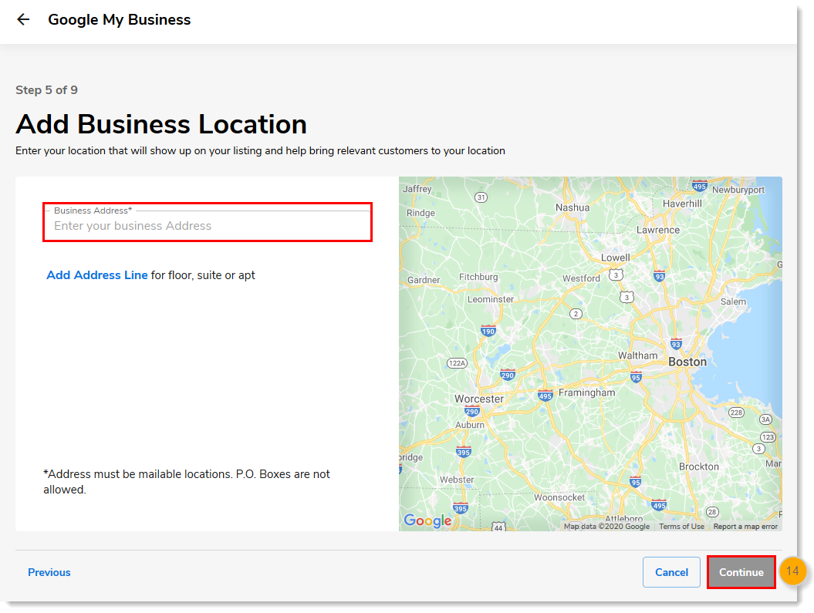Image resolution: width=814 pixels, height=613 pixels.
Task: Click the I-190 highway shield
Action: 488,331
